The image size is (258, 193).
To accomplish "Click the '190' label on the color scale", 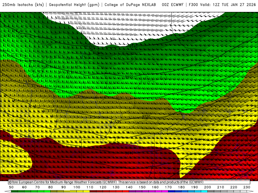I will (194, 187).
